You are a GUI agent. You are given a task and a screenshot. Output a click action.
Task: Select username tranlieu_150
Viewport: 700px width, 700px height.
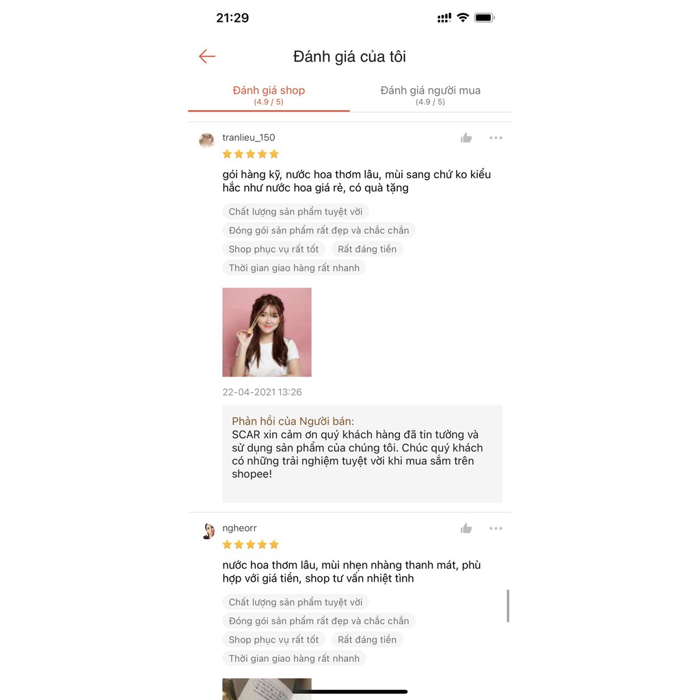pos(249,137)
